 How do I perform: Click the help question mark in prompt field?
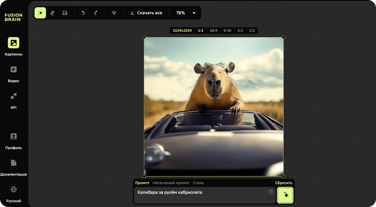(271, 192)
